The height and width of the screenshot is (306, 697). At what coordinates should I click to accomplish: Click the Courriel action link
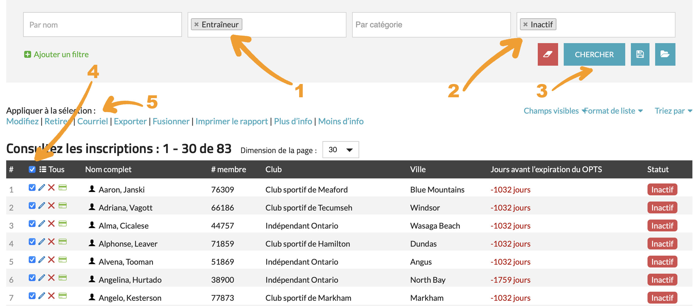pyautogui.click(x=92, y=121)
